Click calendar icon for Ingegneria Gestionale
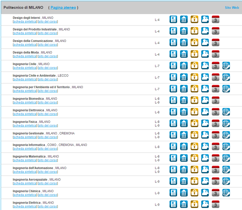 coord(215,135)
